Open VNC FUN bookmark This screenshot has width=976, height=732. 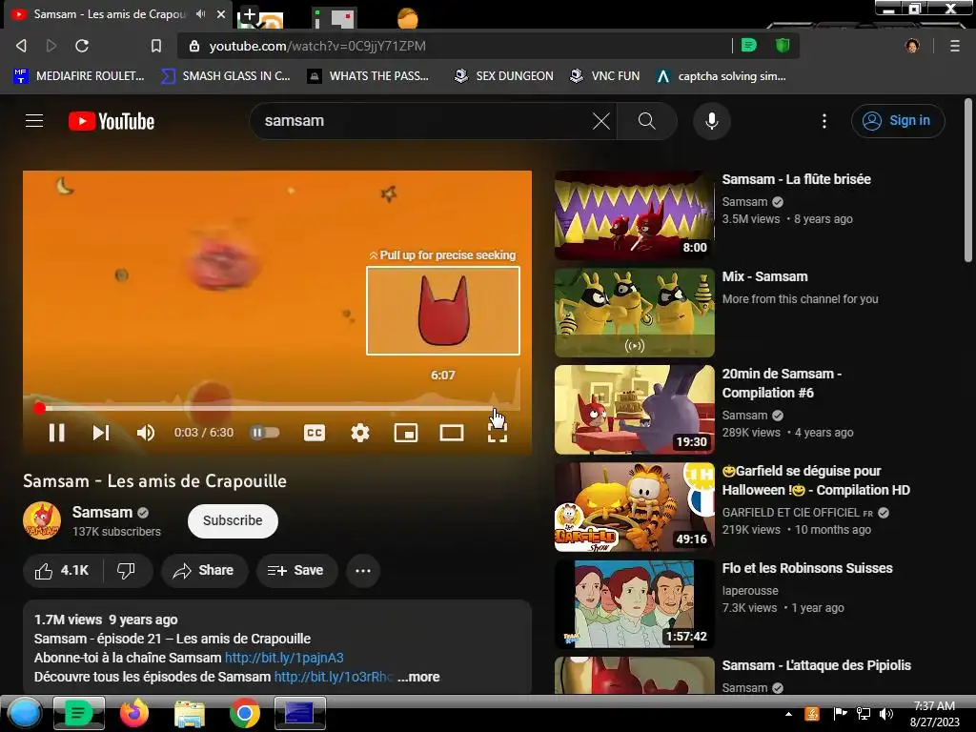tap(605, 76)
